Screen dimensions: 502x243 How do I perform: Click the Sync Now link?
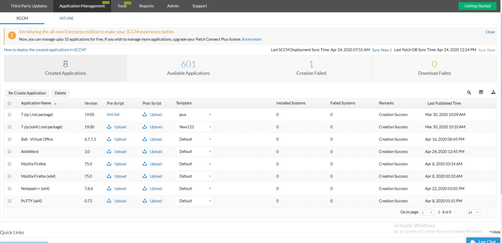pos(380,50)
